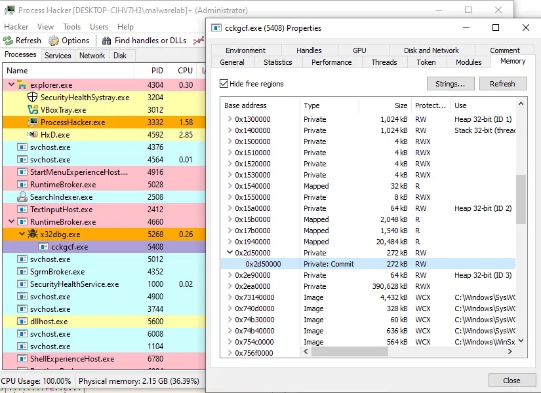Open the Hacker menu
This screenshot has width=541, height=393.
(16, 27)
